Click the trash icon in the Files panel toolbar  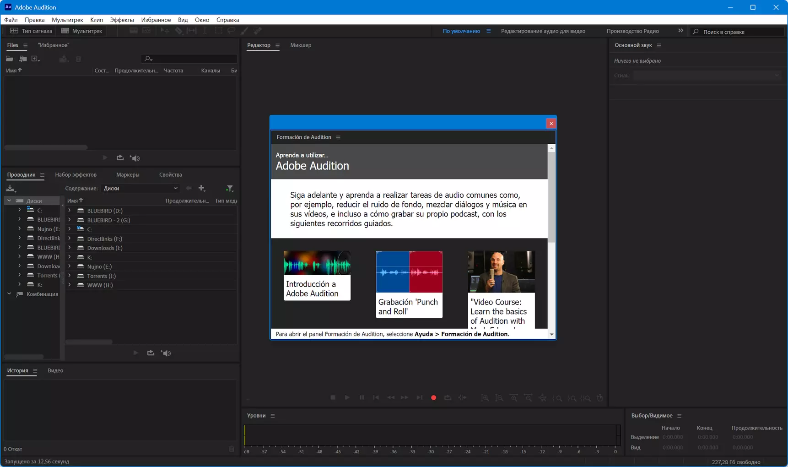pos(78,59)
